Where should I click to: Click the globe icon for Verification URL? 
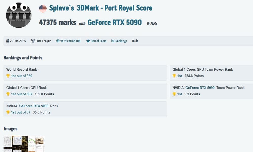[x=58, y=41]
